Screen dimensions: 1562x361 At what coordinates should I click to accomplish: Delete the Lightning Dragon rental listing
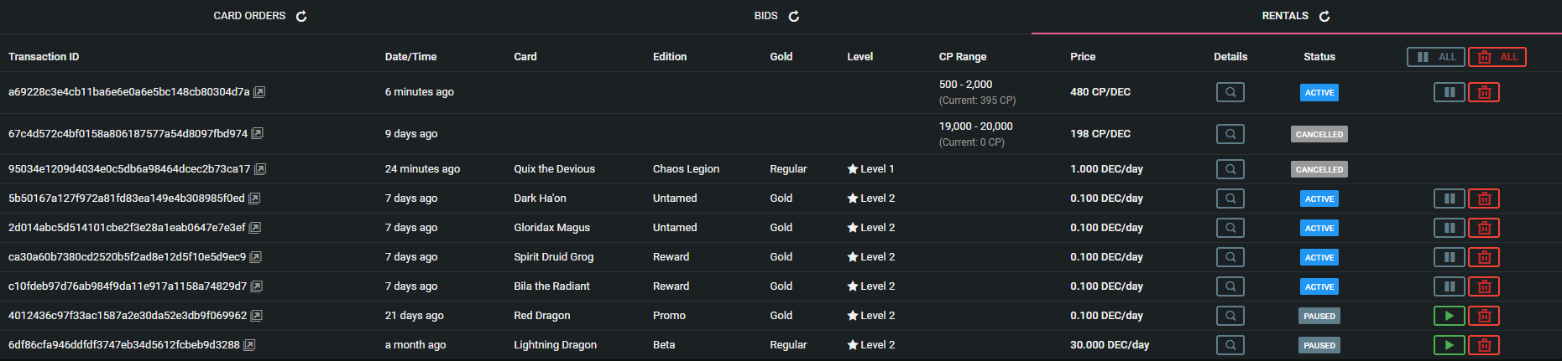tap(1484, 345)
